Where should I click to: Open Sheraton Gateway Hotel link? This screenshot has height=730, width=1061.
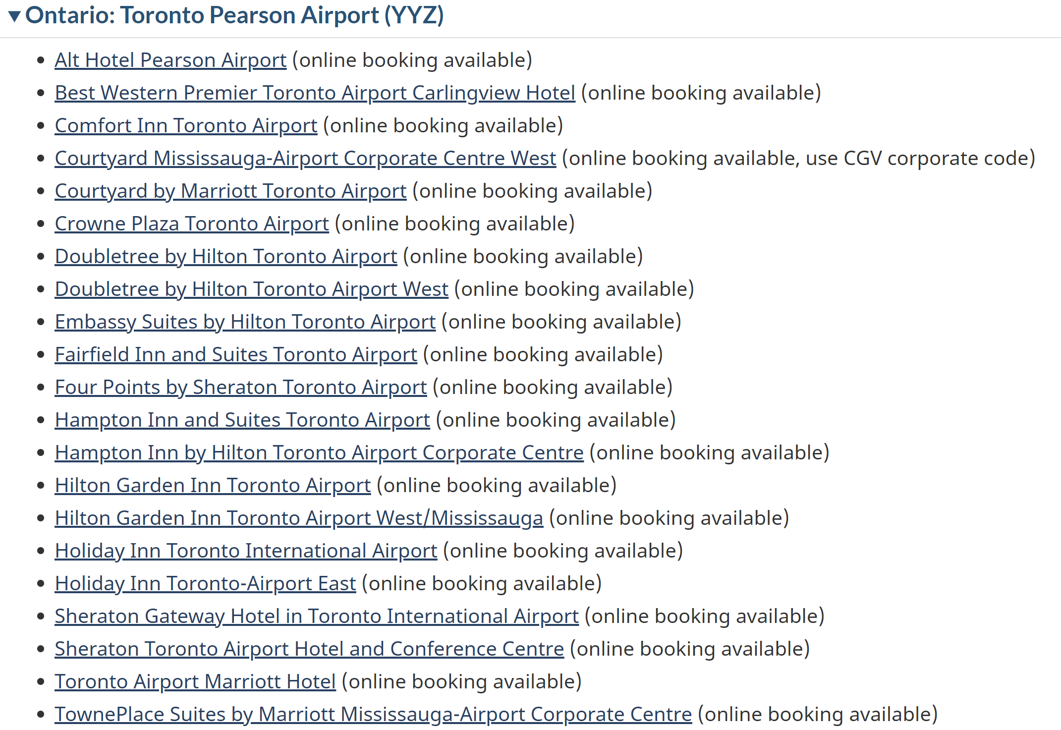tap(316, 617)
